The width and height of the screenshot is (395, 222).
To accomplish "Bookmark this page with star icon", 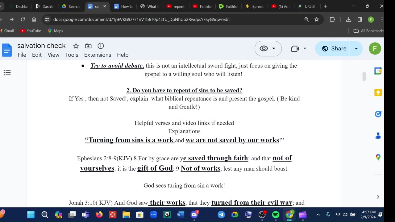I will click(317, 19).
